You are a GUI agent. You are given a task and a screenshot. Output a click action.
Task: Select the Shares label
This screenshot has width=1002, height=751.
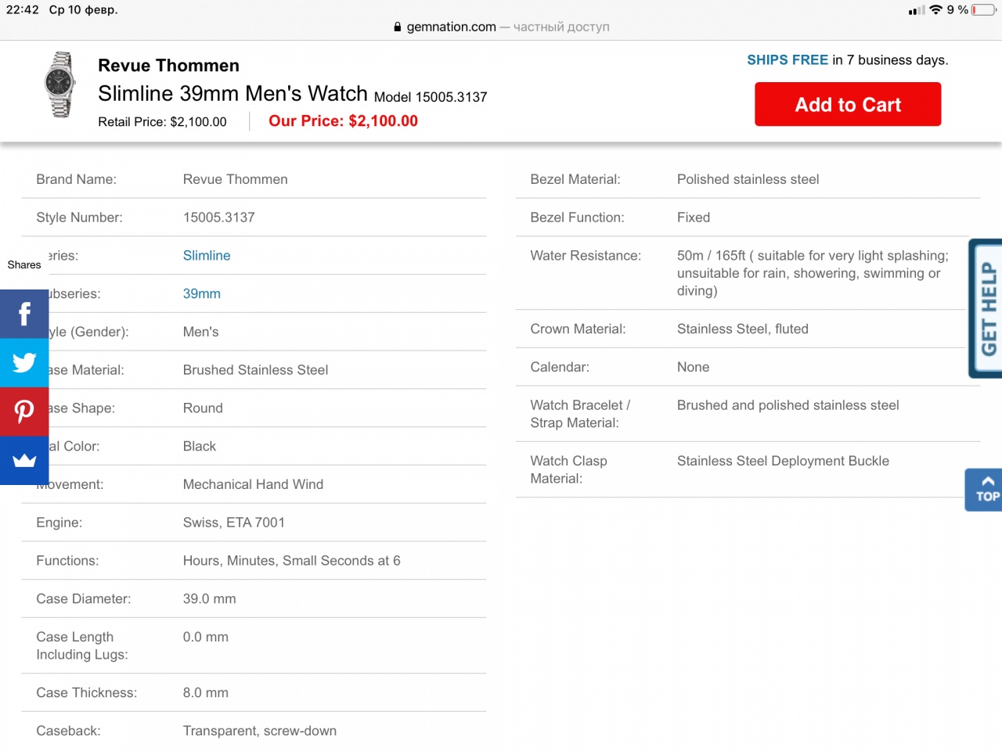point(24,265)
